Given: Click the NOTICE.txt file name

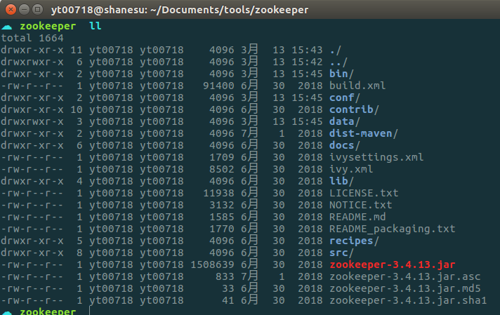Looking at the screenshot, I should click(x=361, y=205).
